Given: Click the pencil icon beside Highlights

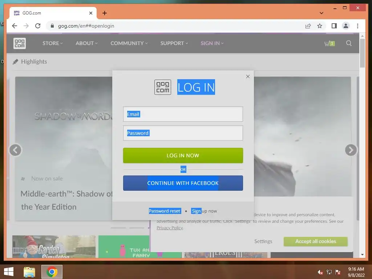Looking at the screenshot, I should pyautogui.click(x=15, y=62).
